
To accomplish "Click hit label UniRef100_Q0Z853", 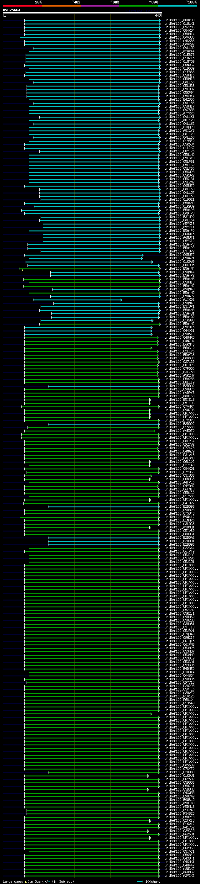I will pos(179,110).
